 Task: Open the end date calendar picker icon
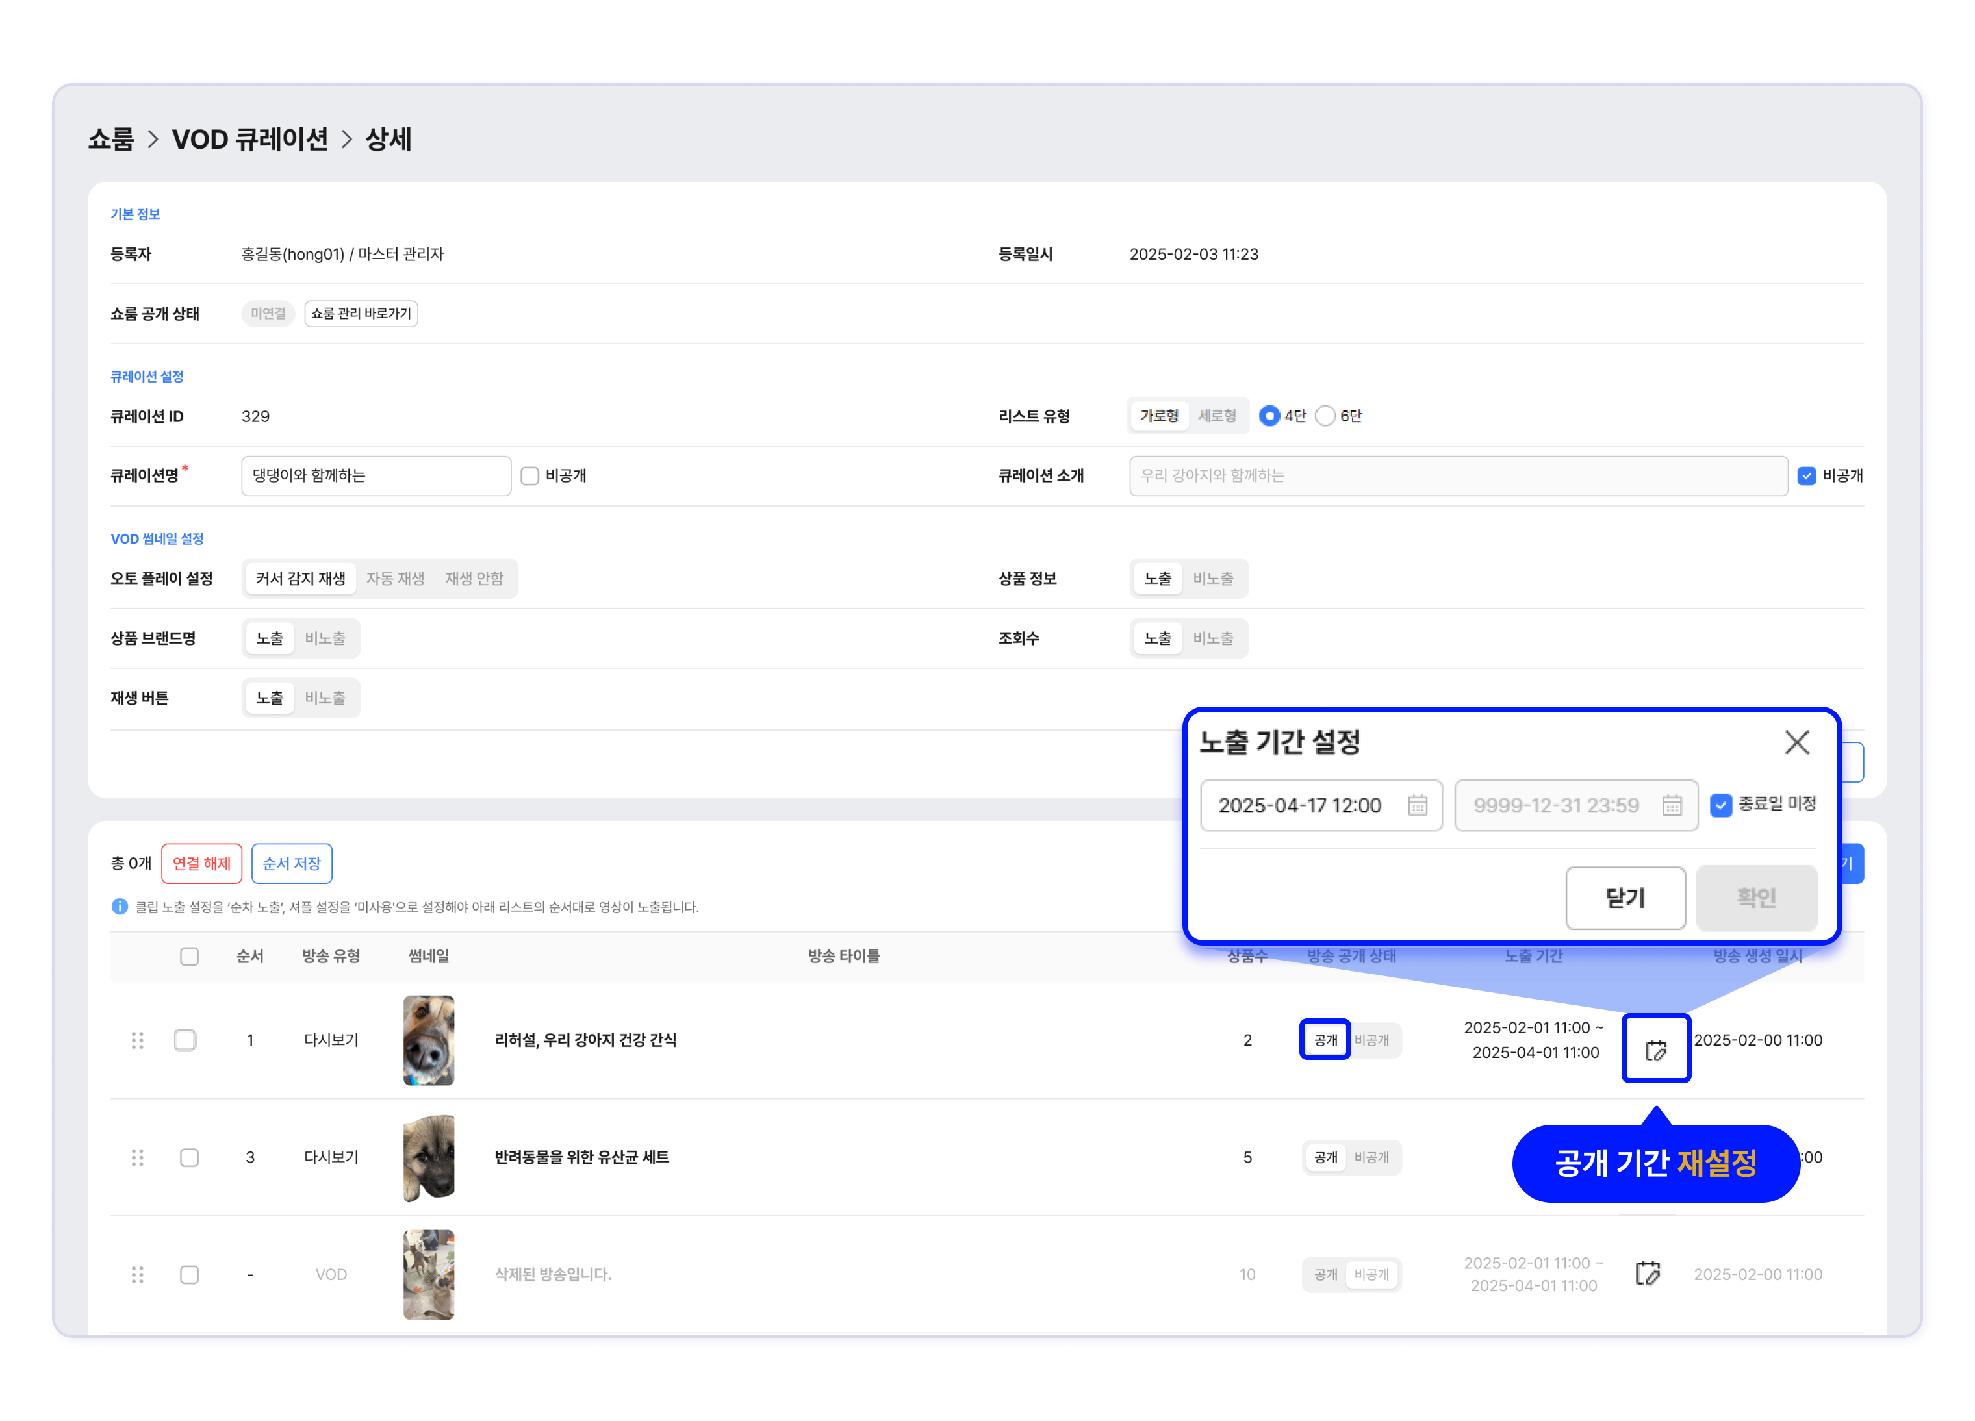coord(1671,805)
